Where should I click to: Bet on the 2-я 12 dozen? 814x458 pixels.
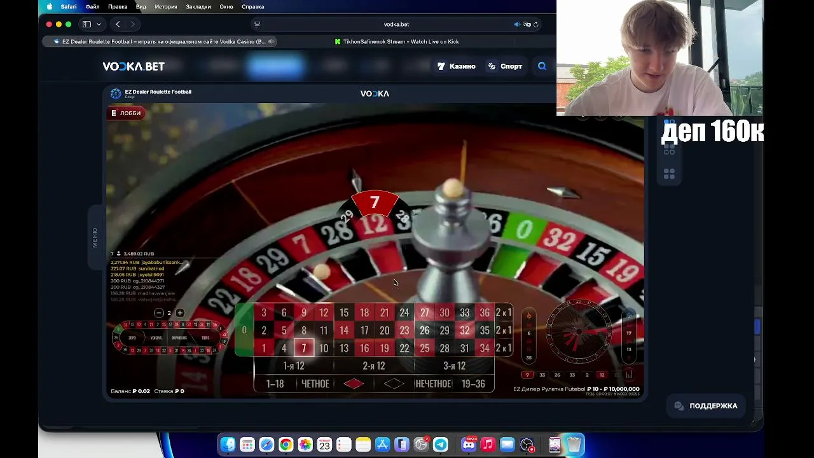[374, 366]
